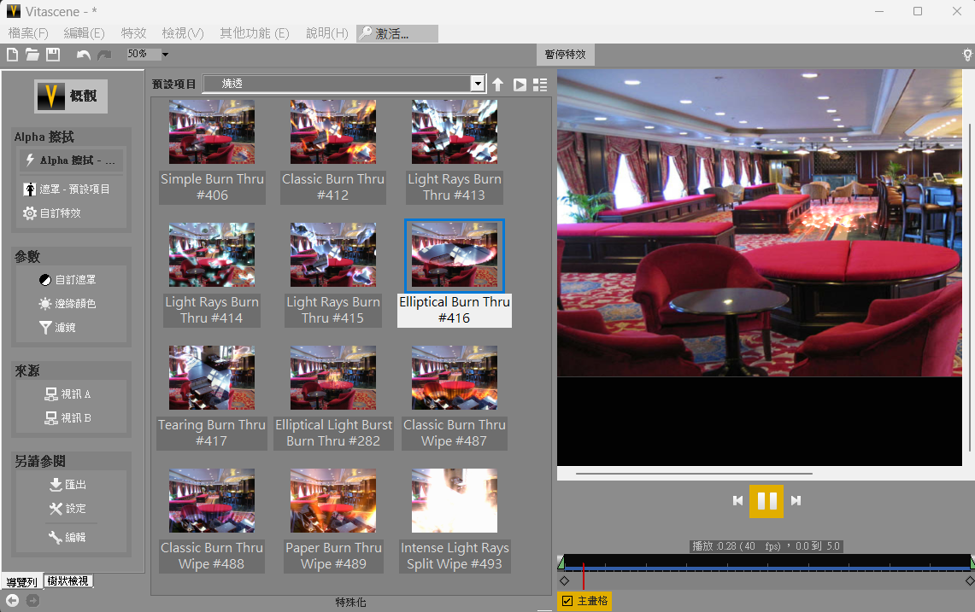Screen dimensions: 975x612
Task: Click the right diamond keyframe on timeline
Action: [x=970, y=581]
